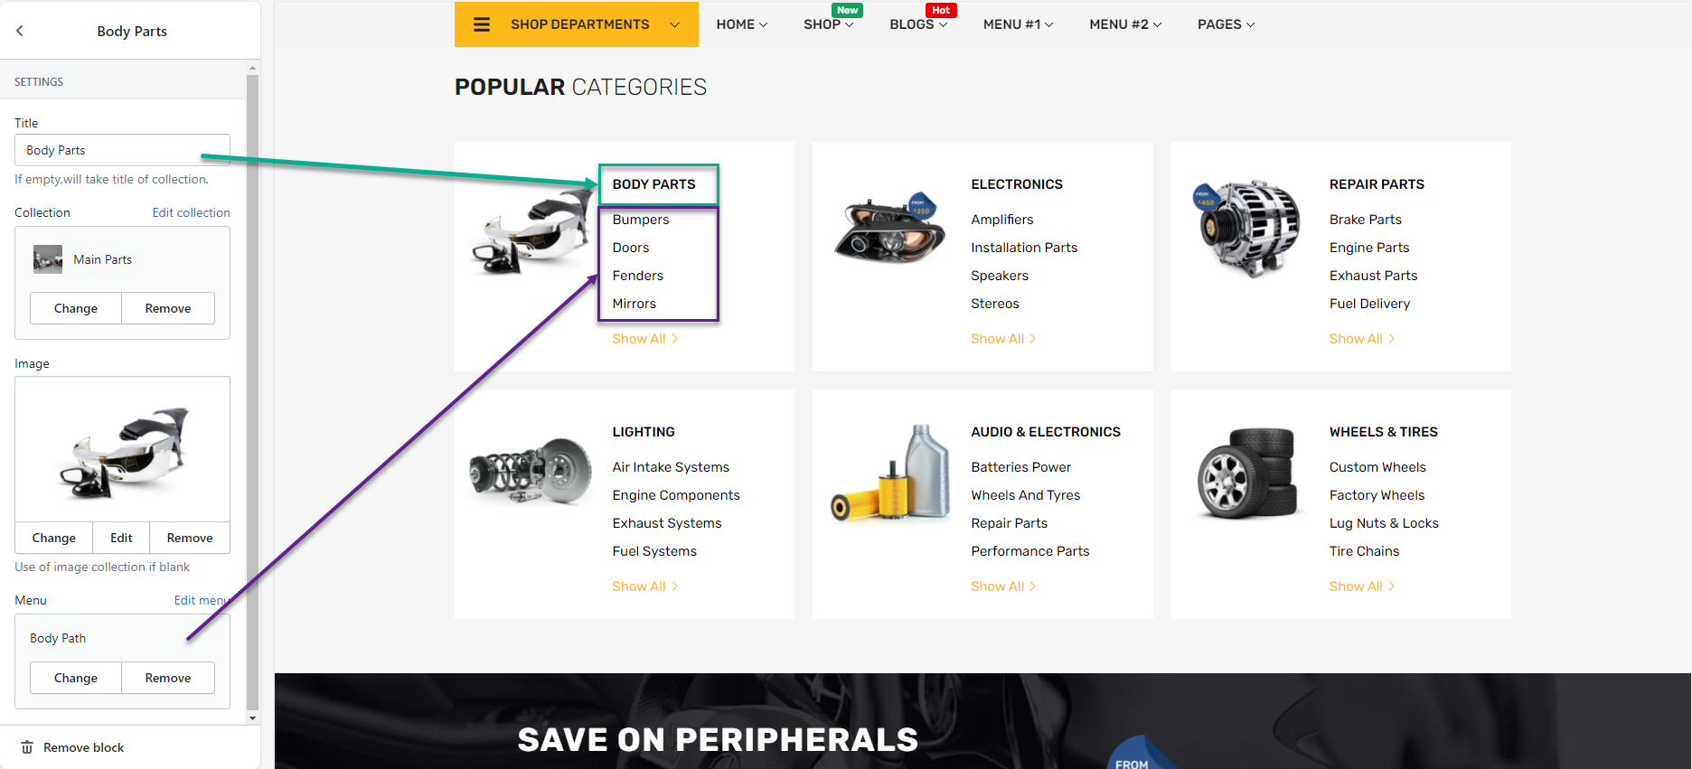Click the Title input field
The image size is (1692, 769).
(x=122, y=150)
